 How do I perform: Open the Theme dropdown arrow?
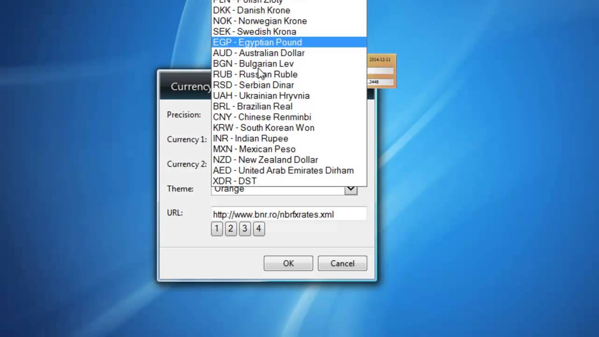[x=351, y=189]
